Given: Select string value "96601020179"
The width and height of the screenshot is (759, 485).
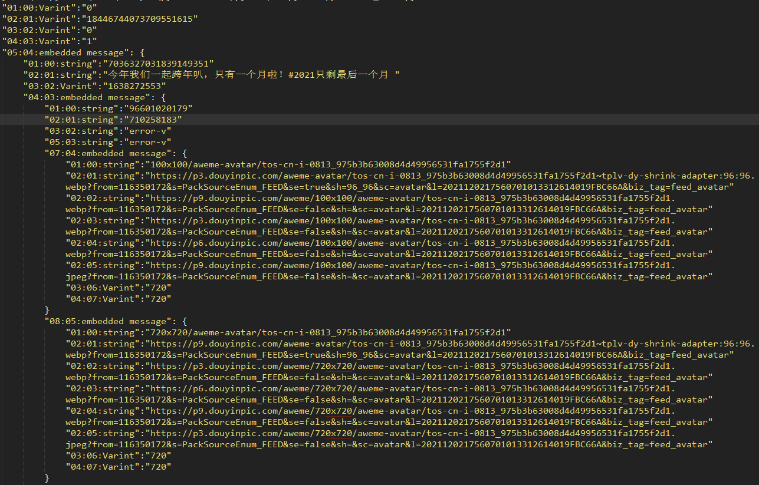Looking at the screenshot, I should tap(158, 108).
